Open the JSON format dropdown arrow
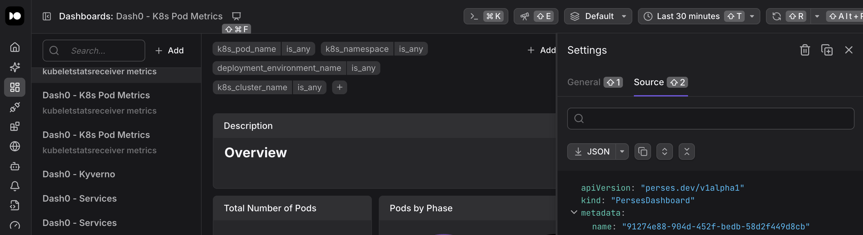This screenshot has width=863, height=235. tap(622, 152)
